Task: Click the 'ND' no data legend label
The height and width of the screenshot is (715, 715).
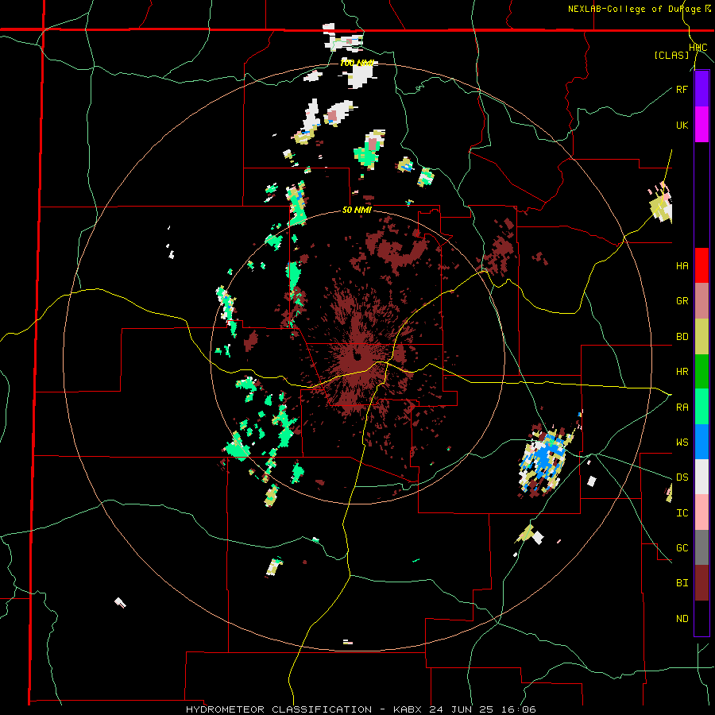Action: click(x=682, y=619)
